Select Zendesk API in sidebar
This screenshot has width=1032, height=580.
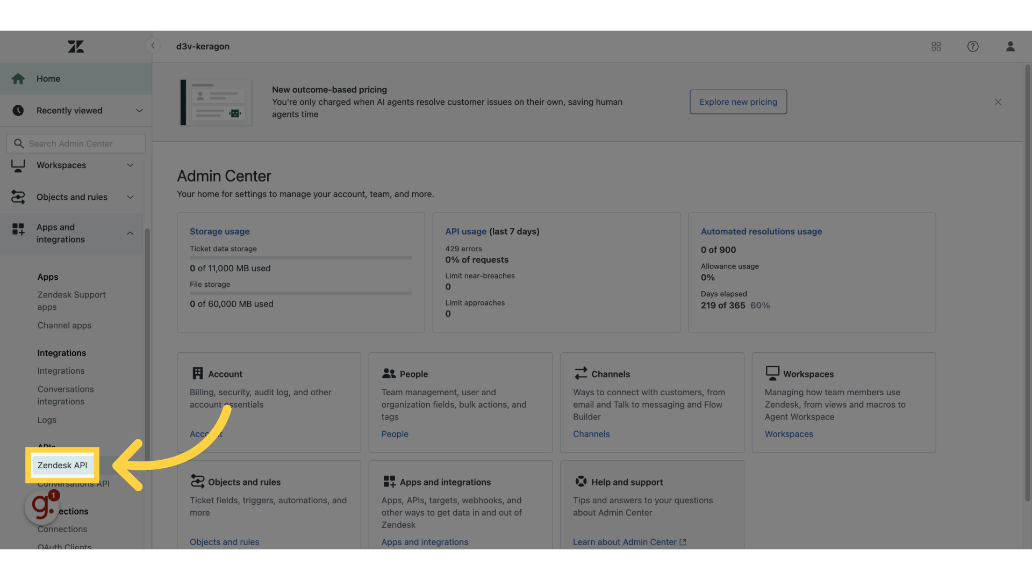(x=62, y=466)
